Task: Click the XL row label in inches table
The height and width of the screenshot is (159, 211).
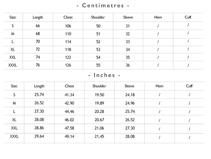Action: pyautogui.click(x=14, y=120)
